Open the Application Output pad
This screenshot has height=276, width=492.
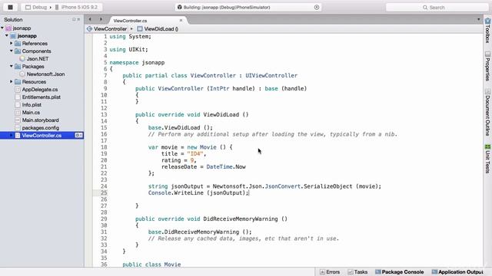pyautogui.click(x=457, y=272)
